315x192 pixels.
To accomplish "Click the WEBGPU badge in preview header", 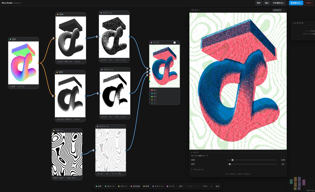I will coord(277,10).
